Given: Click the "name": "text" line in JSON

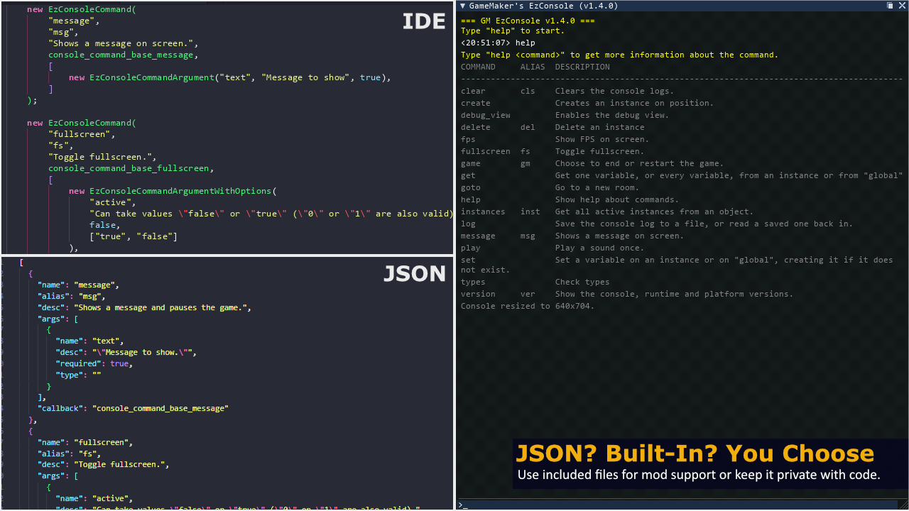Looking at the screenshot, I should point(89,341).
